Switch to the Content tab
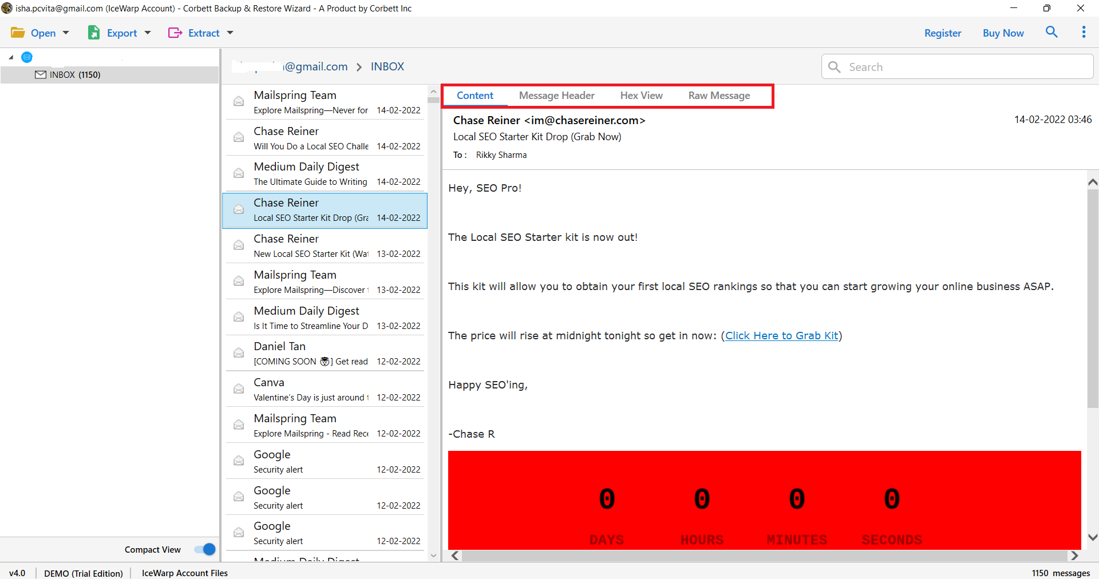 [475, 96]
